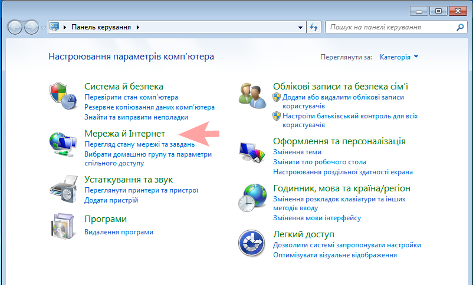Screen dimensions: 473x285
Task: Click 'Настроїти батьківський контроль для всіх користувачів'
Action: 350,120
